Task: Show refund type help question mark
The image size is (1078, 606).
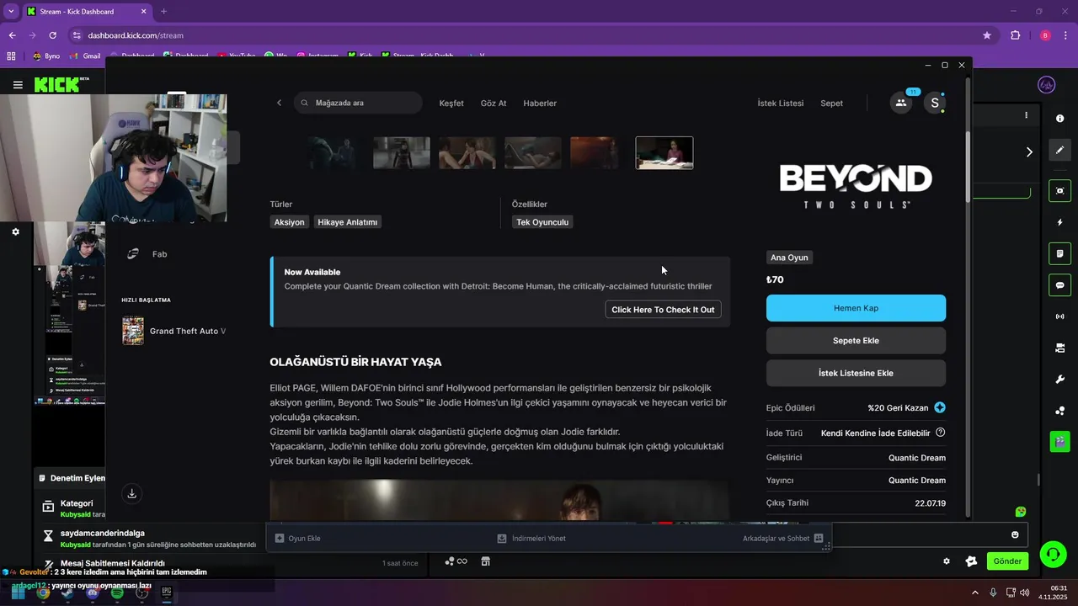Action: point(941,433)
